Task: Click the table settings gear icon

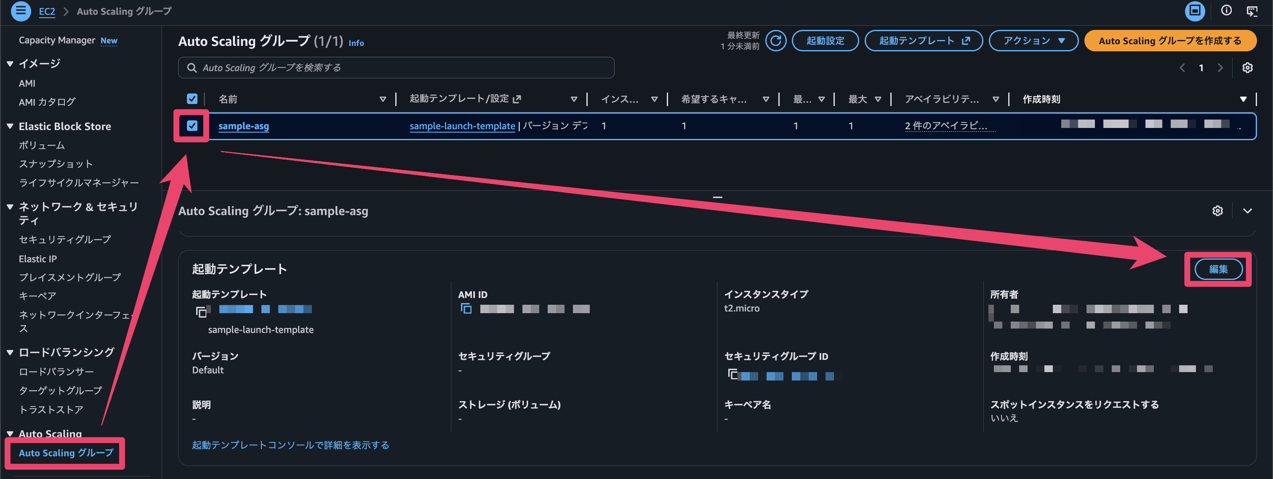Action: (1248, 68)
